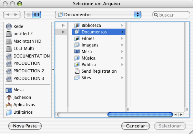Expand the Pública folder arrow
Image resolution: width=193 pixels, height=134 pixels.
click(x=122, y=65)
